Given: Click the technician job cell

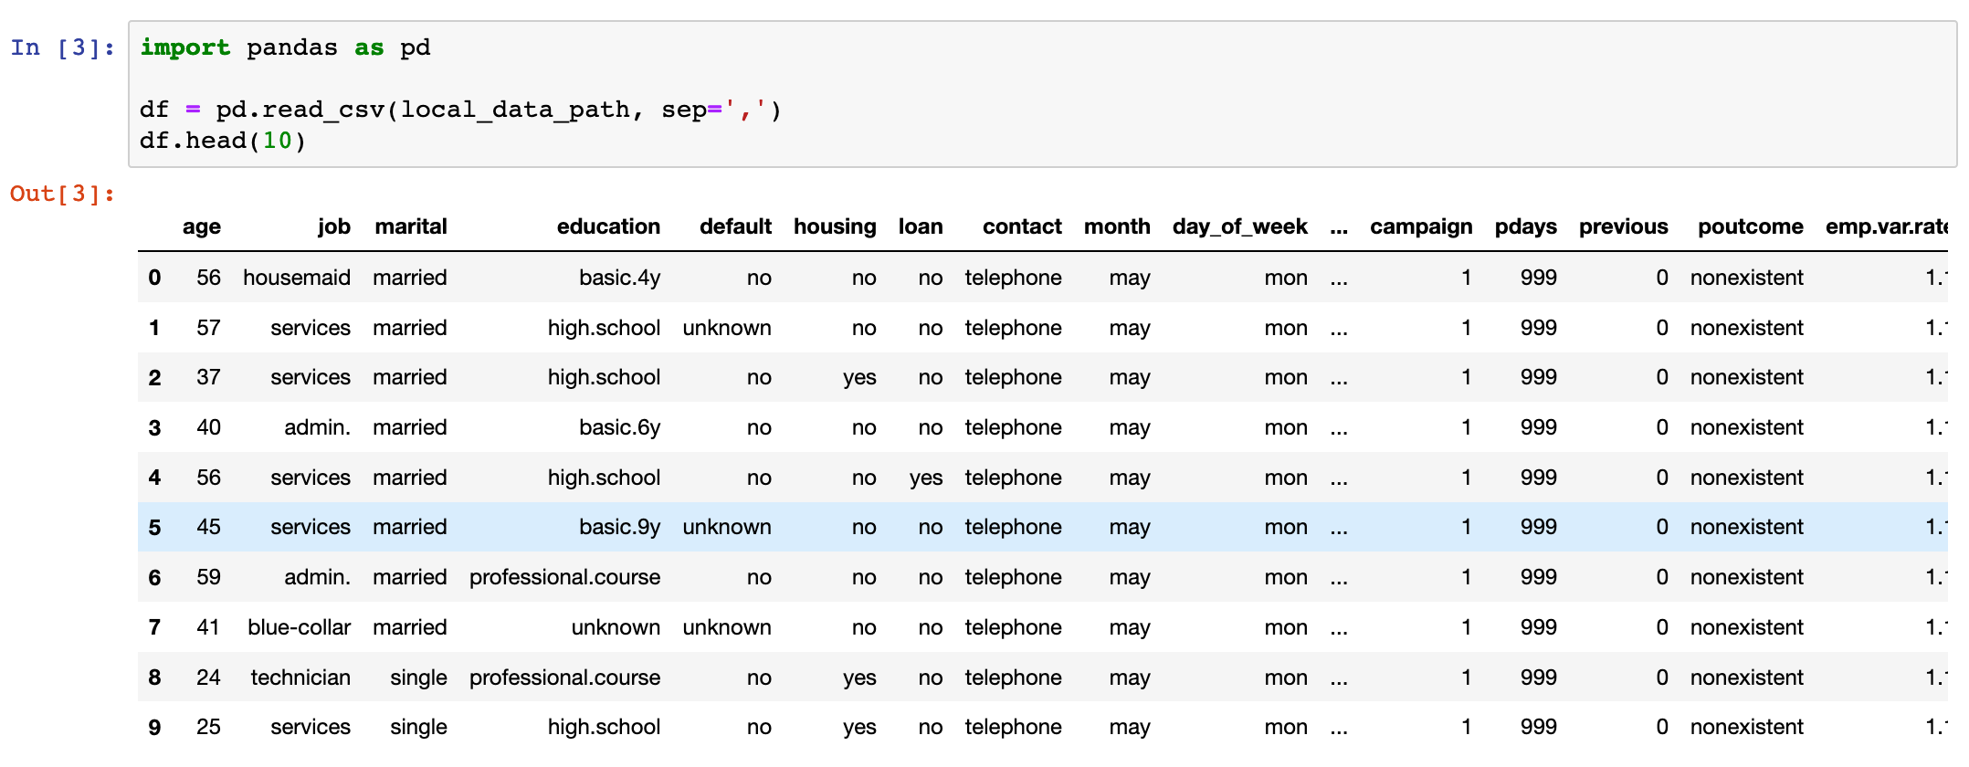Looking at the screenshot, I should (x=300, y=678).
